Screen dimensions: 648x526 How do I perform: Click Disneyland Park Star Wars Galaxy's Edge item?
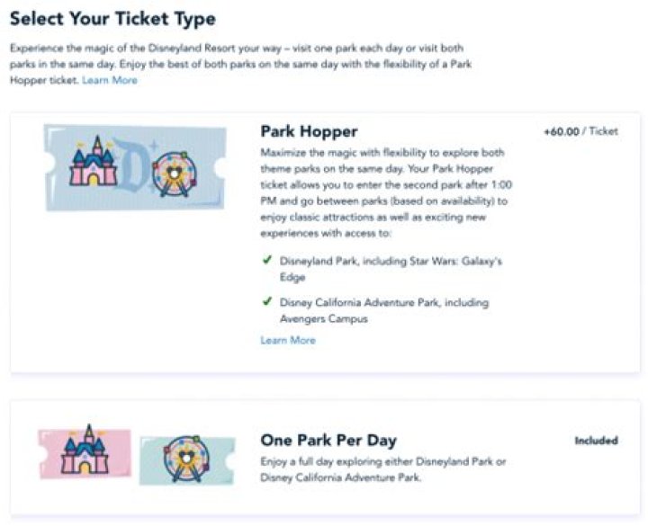(x=391, y=269)
